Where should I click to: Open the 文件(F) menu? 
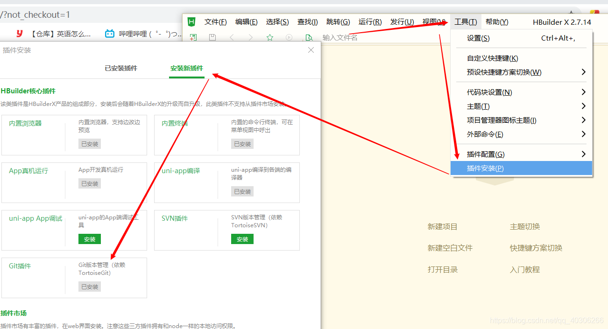(216, 22)
